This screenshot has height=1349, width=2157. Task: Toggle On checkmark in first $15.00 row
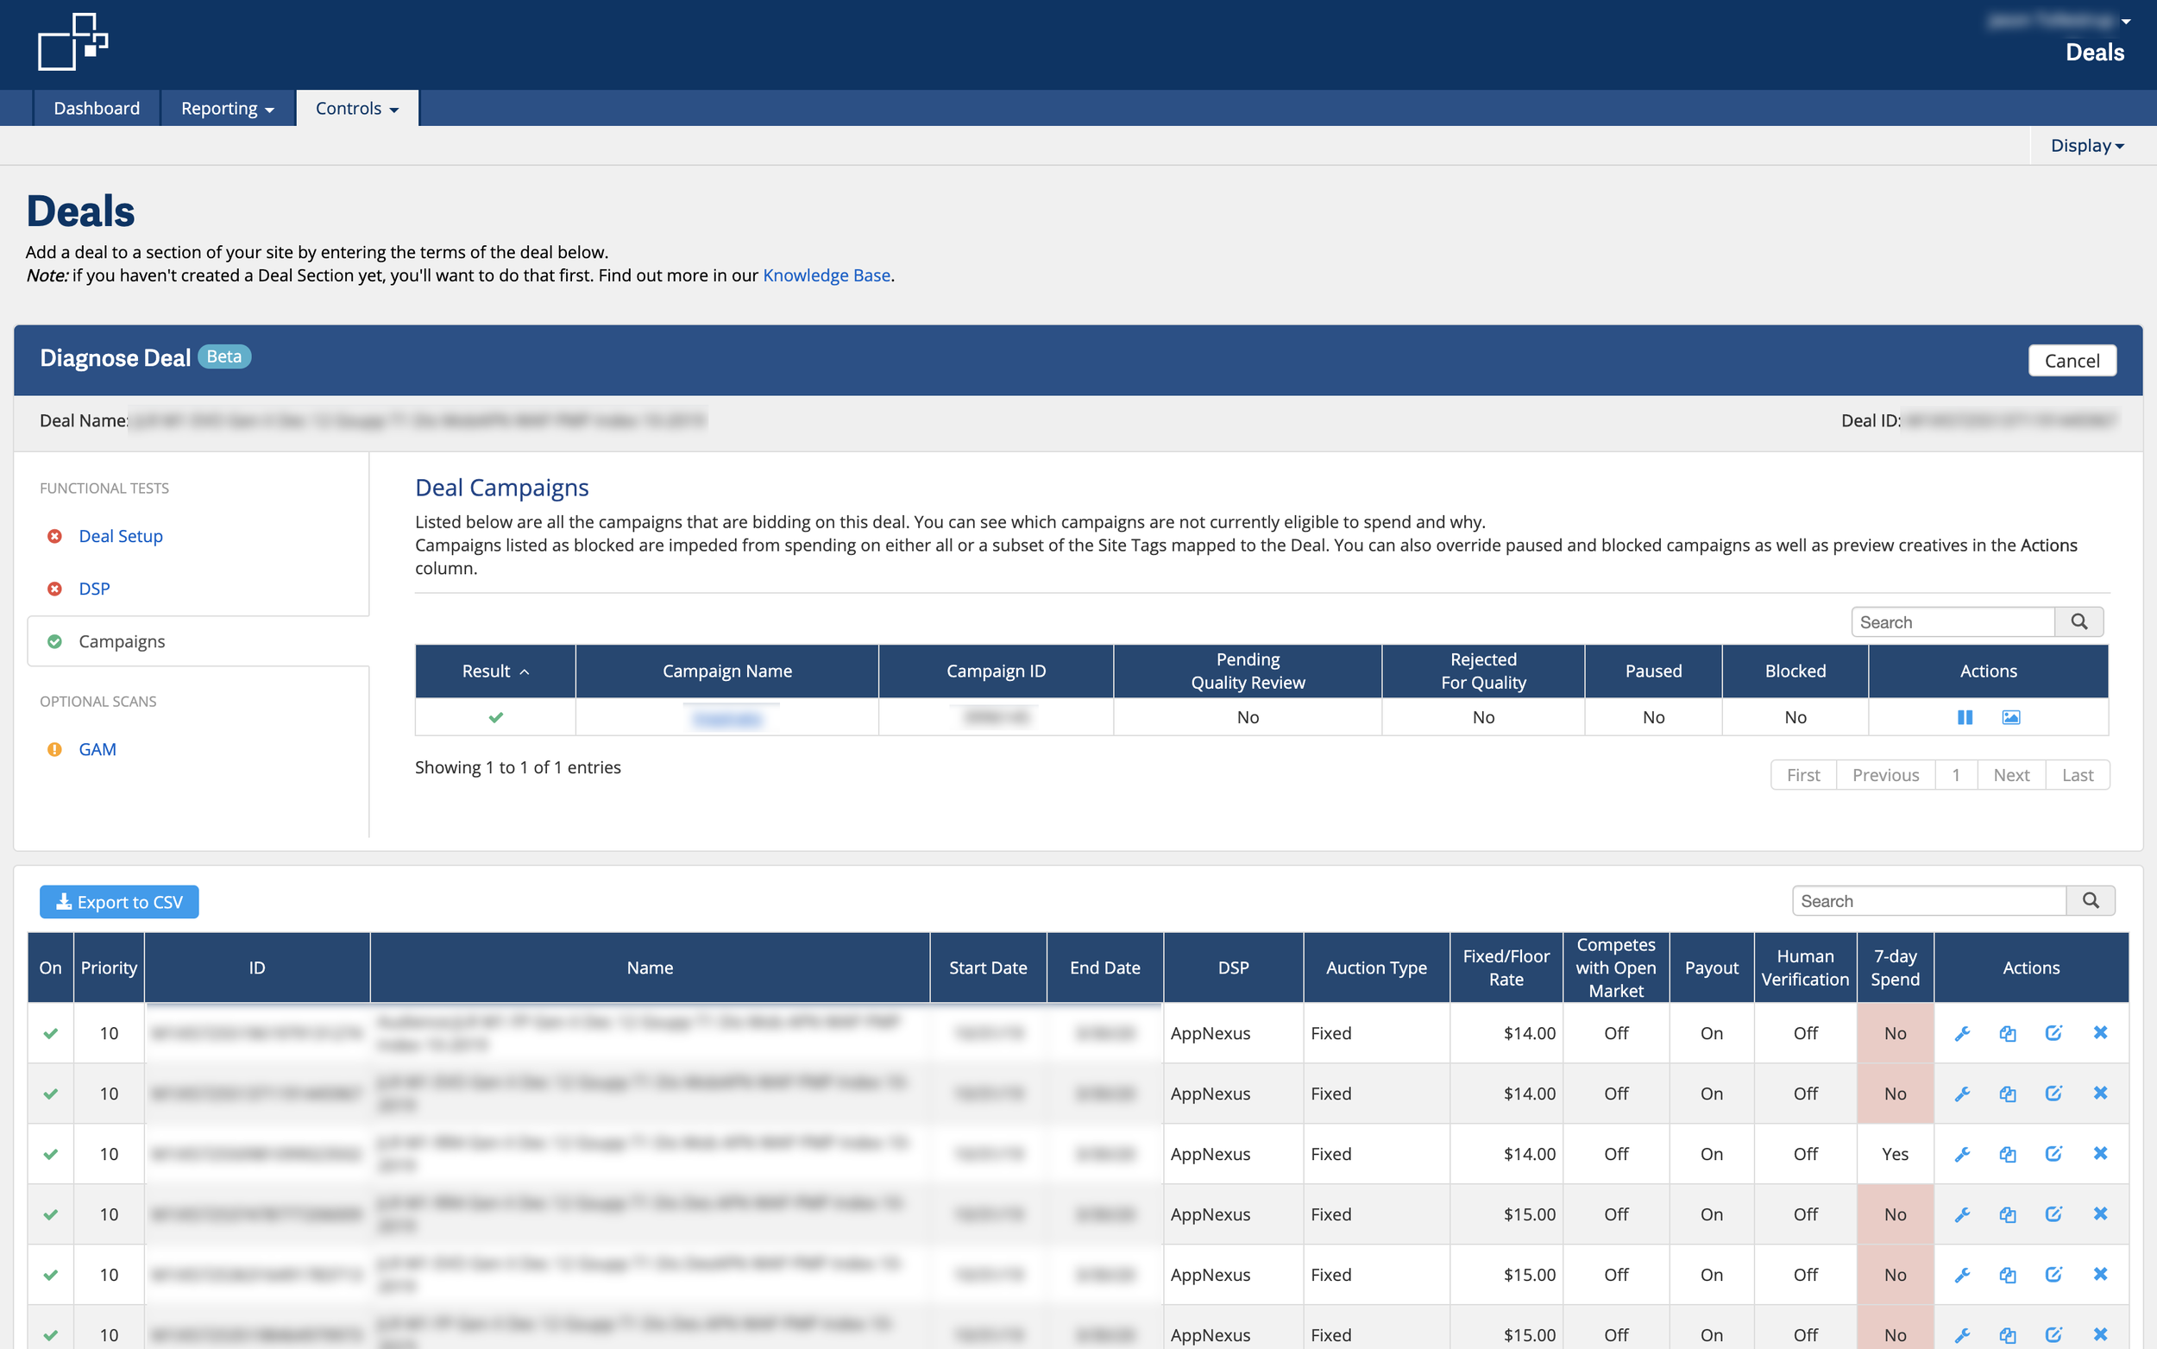[x=51, y=1214]
